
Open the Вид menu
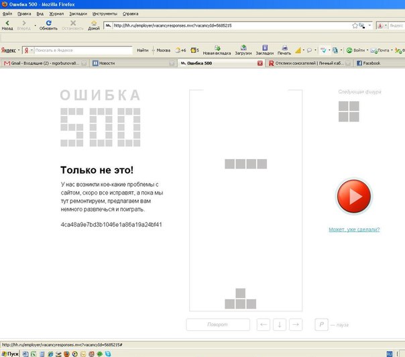click(x=40, y=13)
